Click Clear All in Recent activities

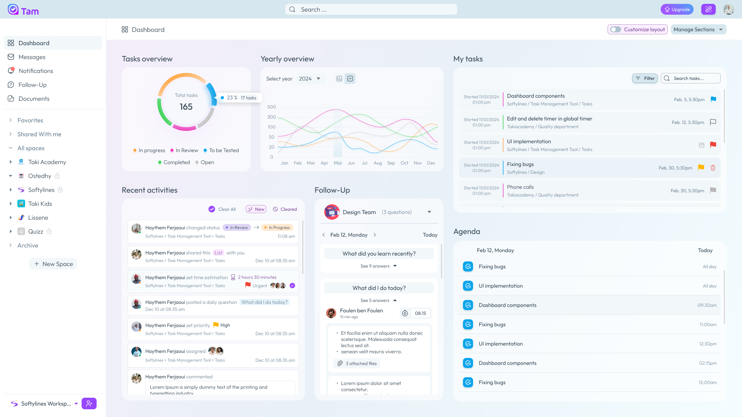[x=222, y=209]
